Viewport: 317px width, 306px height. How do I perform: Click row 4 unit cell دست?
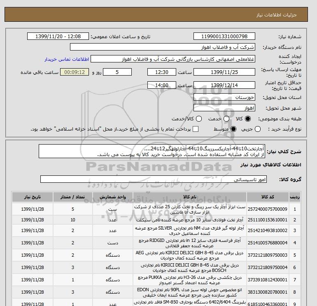tap(113, 243)
